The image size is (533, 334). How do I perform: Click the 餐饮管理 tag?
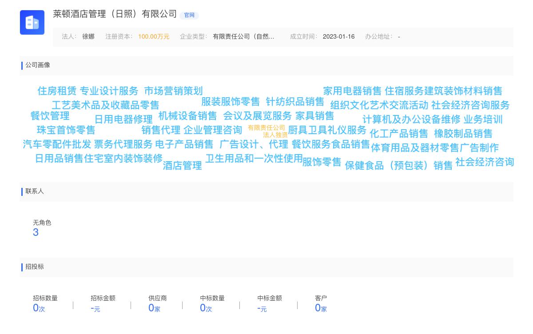(x=50, y=116)
